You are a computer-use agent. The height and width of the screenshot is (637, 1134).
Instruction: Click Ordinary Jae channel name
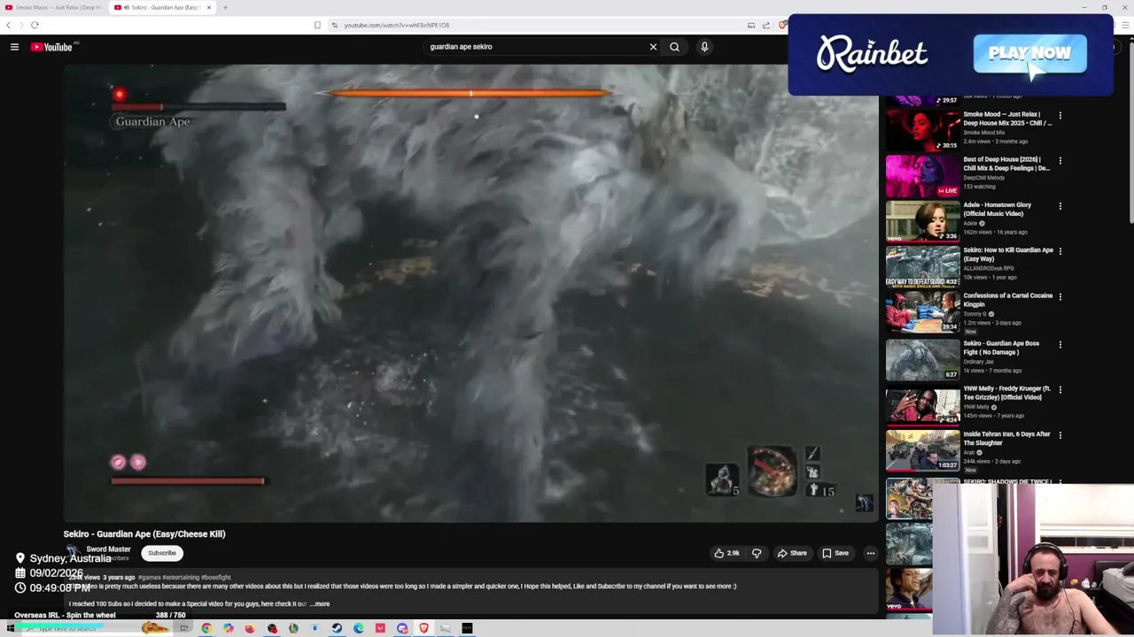pos(980,361)
